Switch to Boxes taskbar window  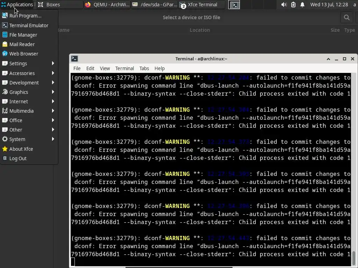pos(60,4)
